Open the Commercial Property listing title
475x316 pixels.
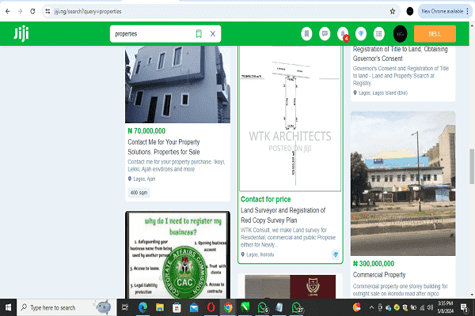coord(379,275)
